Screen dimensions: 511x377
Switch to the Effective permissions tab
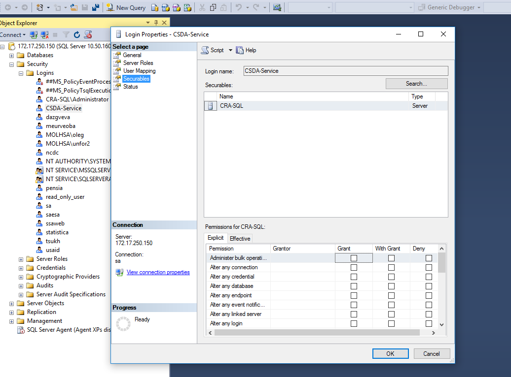pos(240,239)
